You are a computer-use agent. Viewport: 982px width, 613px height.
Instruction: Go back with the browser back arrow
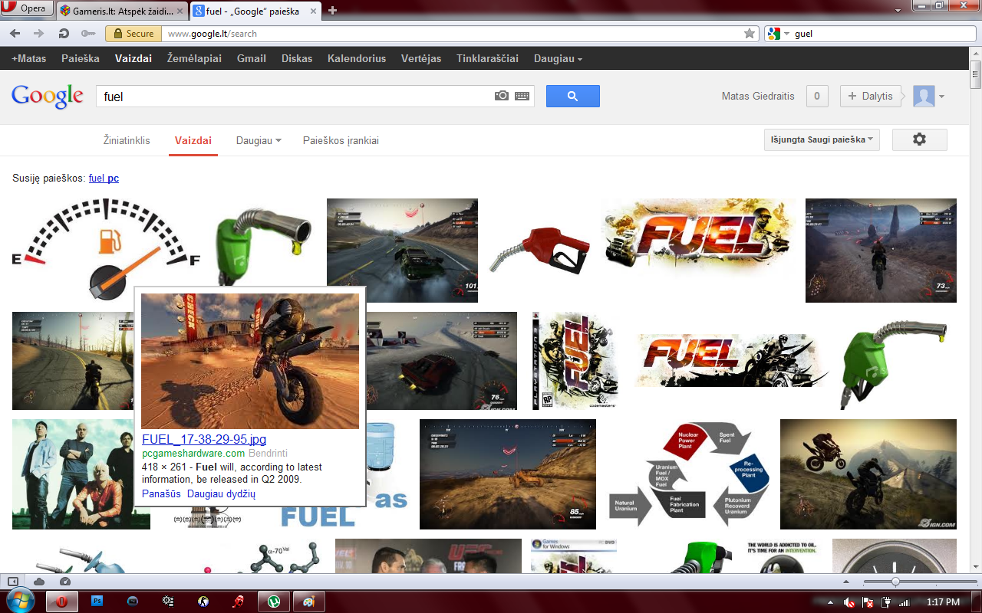pyautogui.click(x=15, y=34)
